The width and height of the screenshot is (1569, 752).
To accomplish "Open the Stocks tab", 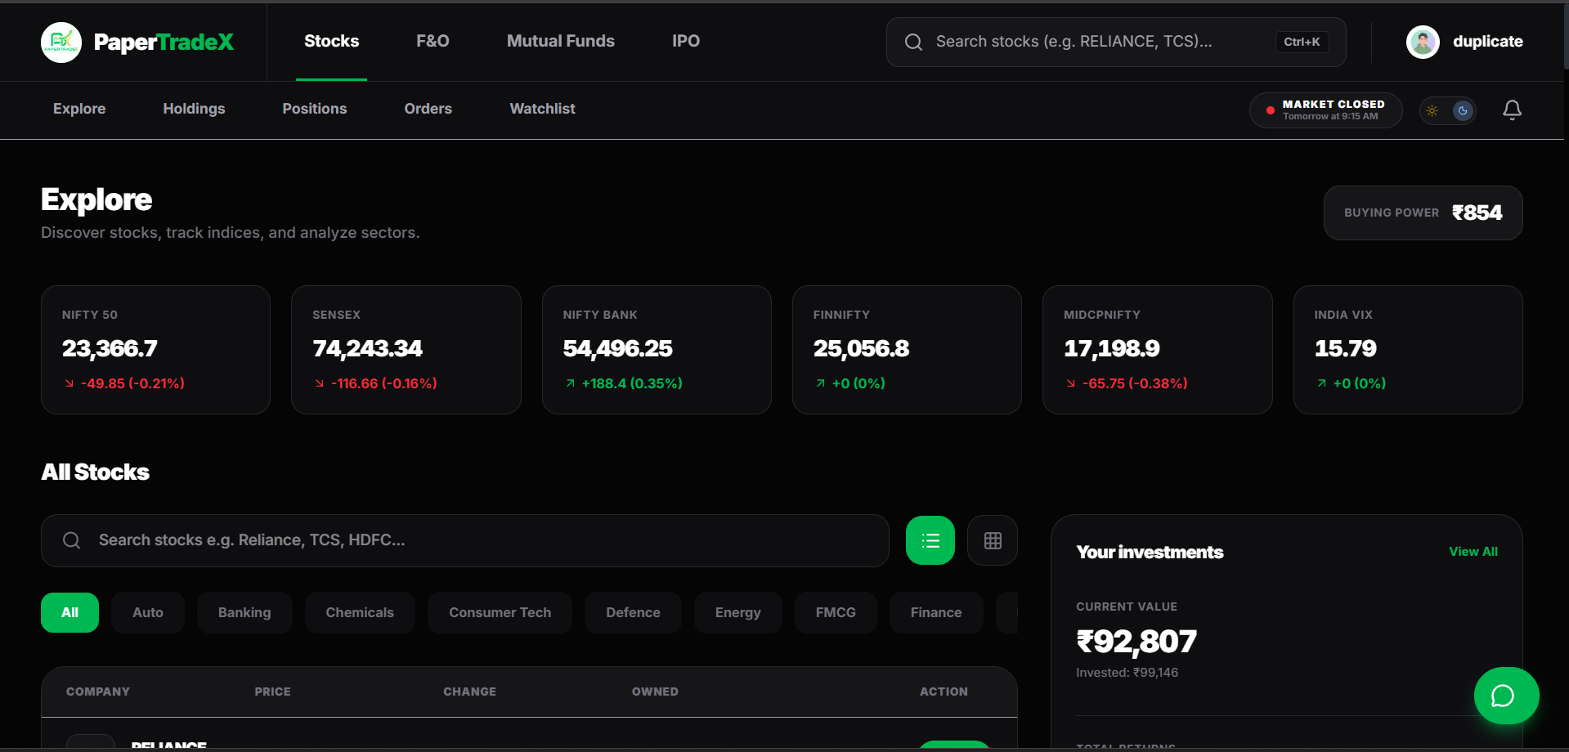I will coord(331,41).
